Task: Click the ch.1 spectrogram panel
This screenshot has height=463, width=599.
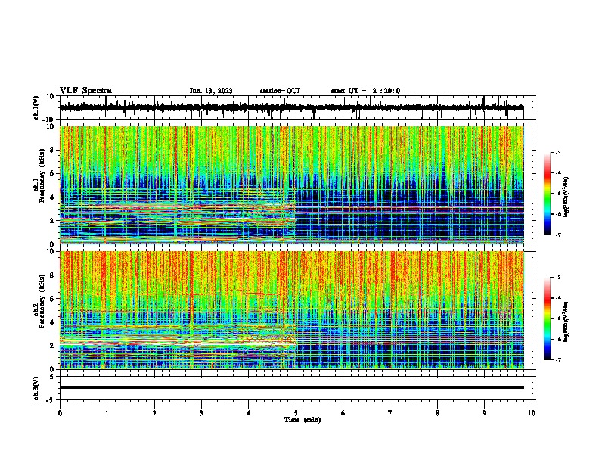Action: coord(292,185)
